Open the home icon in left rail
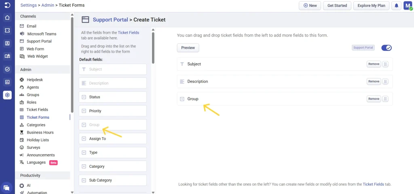 (7, 18)
